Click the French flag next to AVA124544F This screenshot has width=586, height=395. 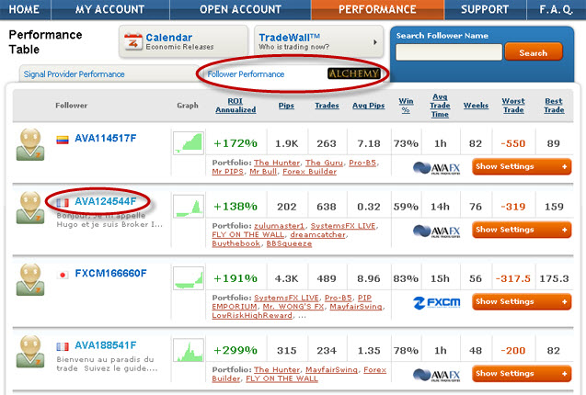pos(62,201)
